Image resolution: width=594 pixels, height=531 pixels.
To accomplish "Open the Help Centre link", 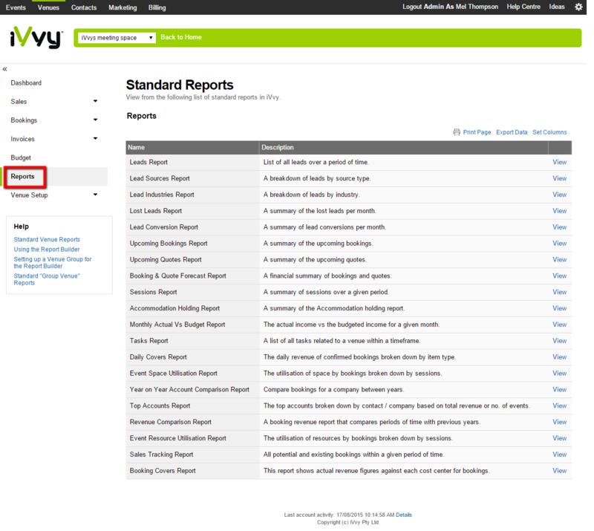I will tap(523, 7).
